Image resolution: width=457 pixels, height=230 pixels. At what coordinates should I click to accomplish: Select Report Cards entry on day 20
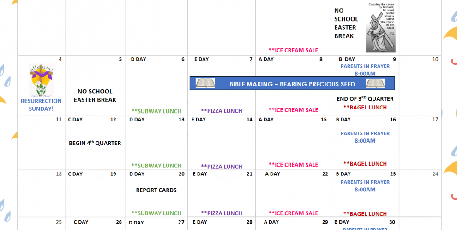(x=156, y=190)
